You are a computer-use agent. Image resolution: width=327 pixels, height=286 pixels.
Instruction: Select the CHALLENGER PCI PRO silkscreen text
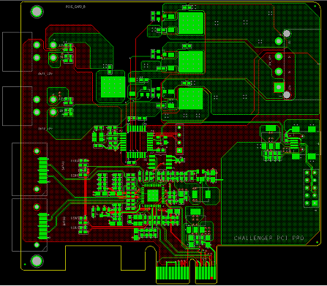(x=268, y=238)
